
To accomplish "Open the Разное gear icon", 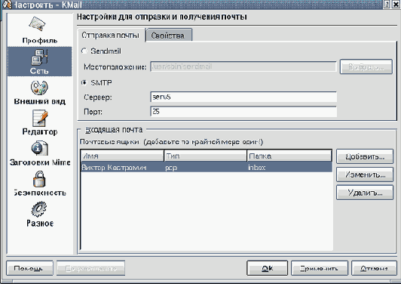I will click(39, 209).
